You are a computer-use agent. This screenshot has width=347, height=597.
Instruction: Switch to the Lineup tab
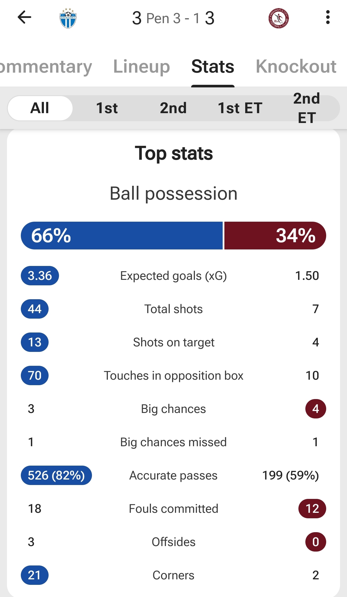(x=141, y=67)
